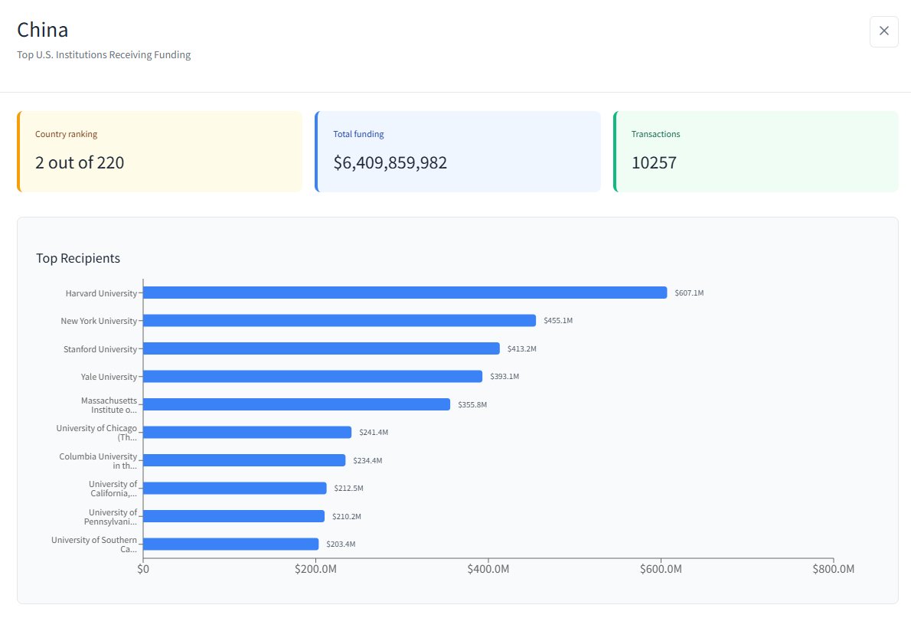Click the China dialog title
This screenshot has width=911, height=618.
pos(43,30)
